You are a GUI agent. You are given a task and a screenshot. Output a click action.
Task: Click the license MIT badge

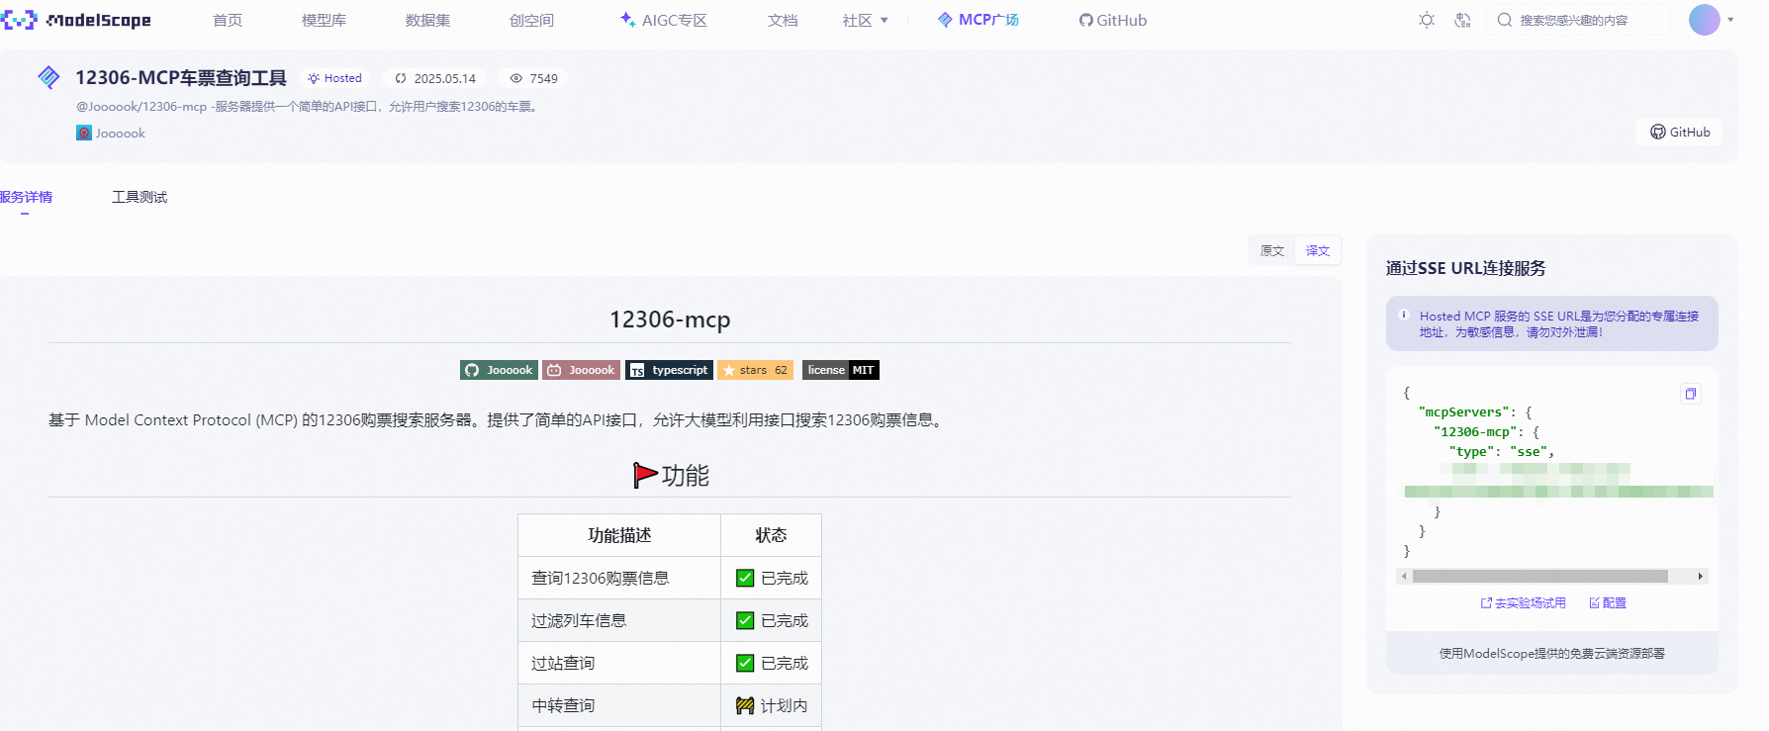[841, 370]
